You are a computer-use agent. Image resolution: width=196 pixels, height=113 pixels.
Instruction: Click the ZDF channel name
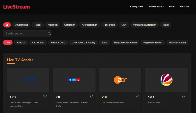point(104,97)
